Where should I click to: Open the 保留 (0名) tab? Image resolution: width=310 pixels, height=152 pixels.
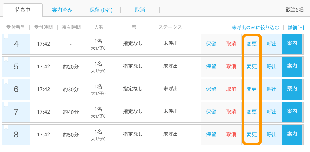coord(101,10)
